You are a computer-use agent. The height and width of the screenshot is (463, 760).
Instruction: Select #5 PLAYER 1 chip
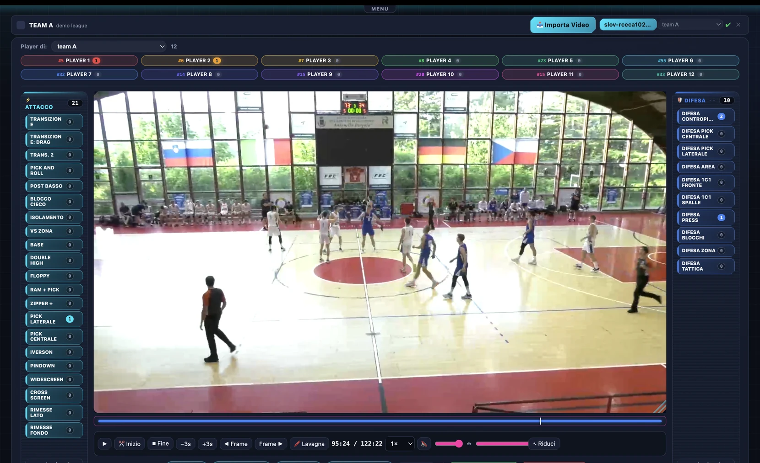pos(79,60)
